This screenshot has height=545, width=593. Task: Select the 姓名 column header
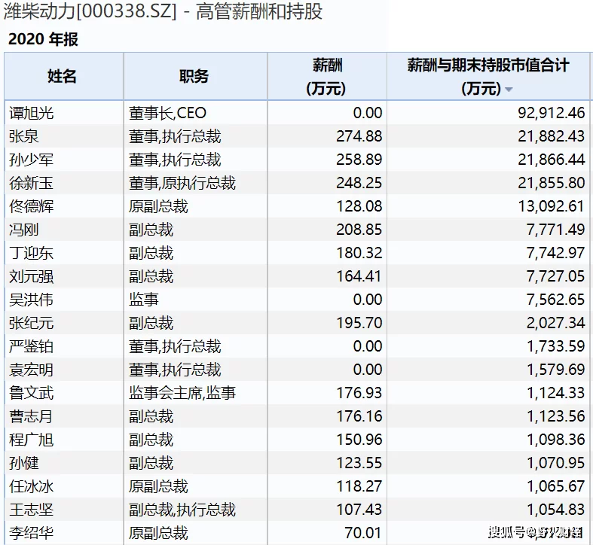point(63,76)
